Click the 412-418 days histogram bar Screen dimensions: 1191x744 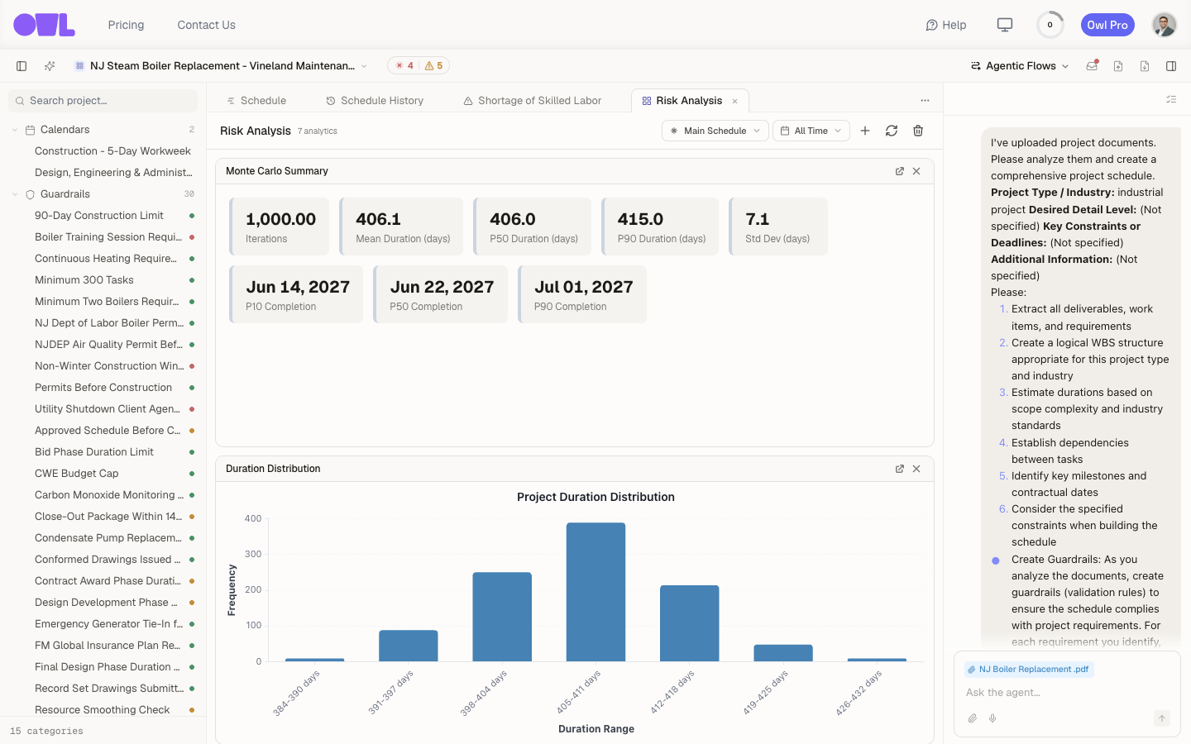click(690, 623)
